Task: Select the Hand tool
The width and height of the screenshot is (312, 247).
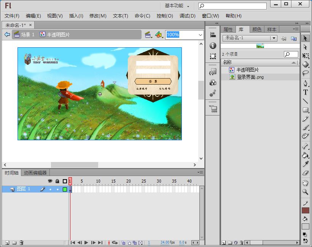Action: click(x=305, y=183)
